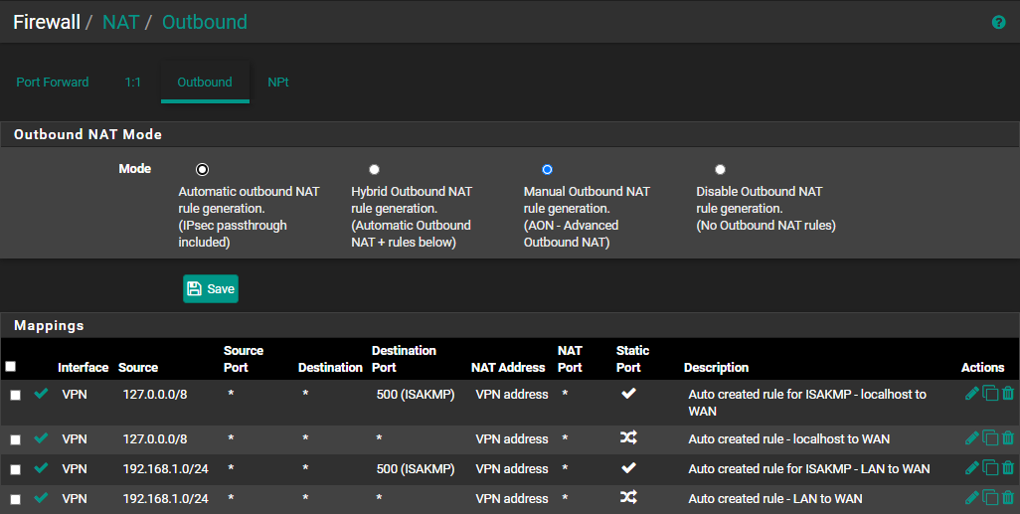This screenshot has width=1020, height=514.
Task: Choose Manual Outbound NAT mode
Action: [x=547, y=169]
